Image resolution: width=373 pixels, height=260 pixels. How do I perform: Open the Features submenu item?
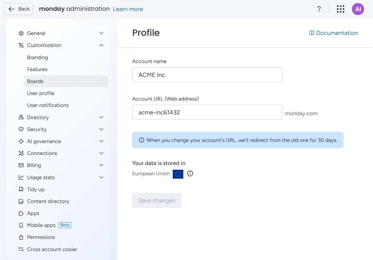(x=66, y=69)
